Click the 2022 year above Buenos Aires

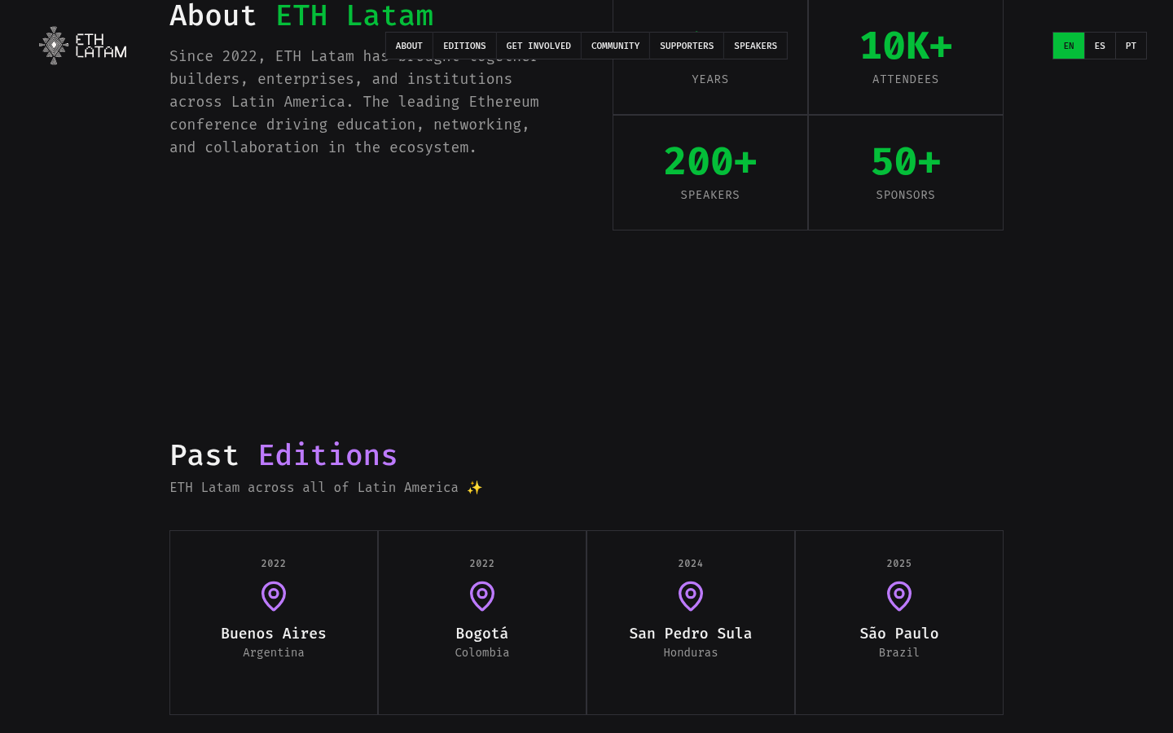point(274,564)
